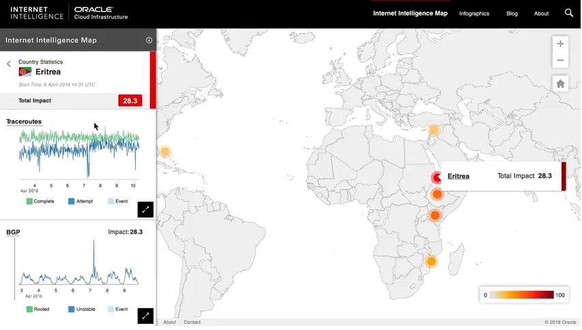Open Internet Intelligence Map nav tab
The image size is (582, 330).
click(410, 14)
